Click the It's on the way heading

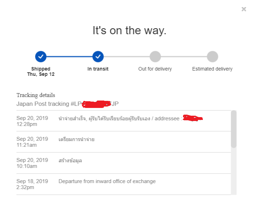(x=129, y=31)
